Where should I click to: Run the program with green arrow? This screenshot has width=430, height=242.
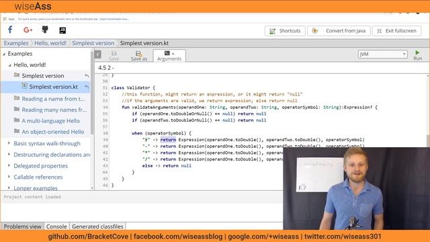point(417,55)
